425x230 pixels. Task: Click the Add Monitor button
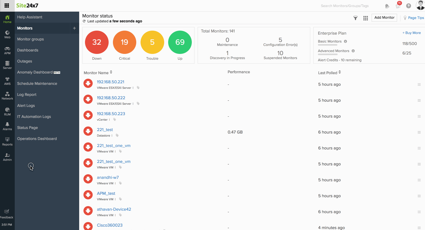[x=384, y=18]
